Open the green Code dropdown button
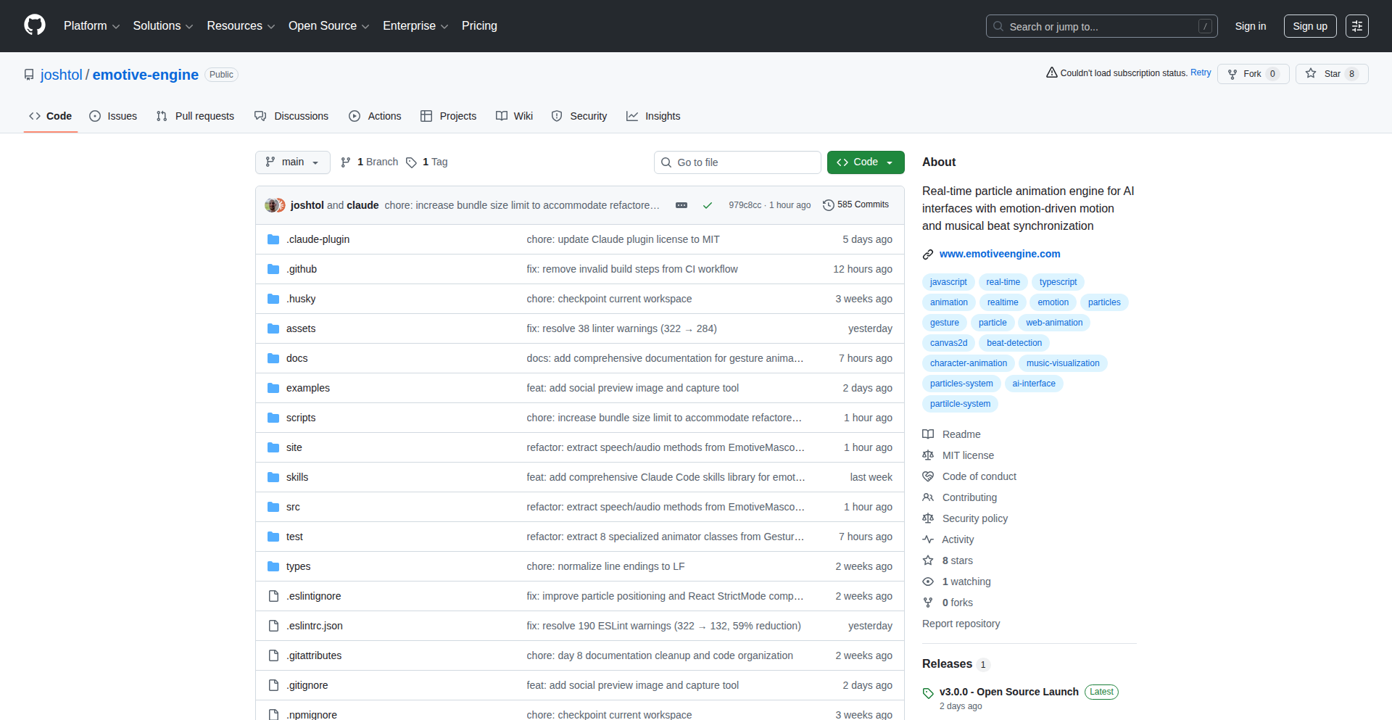The height and width of the screenshot is (720, 1392). pos(866,162)
